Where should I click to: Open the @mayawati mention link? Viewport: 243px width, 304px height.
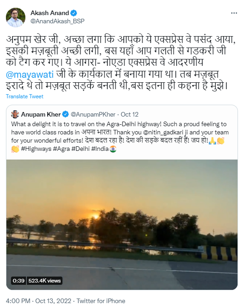pos(30,75)
